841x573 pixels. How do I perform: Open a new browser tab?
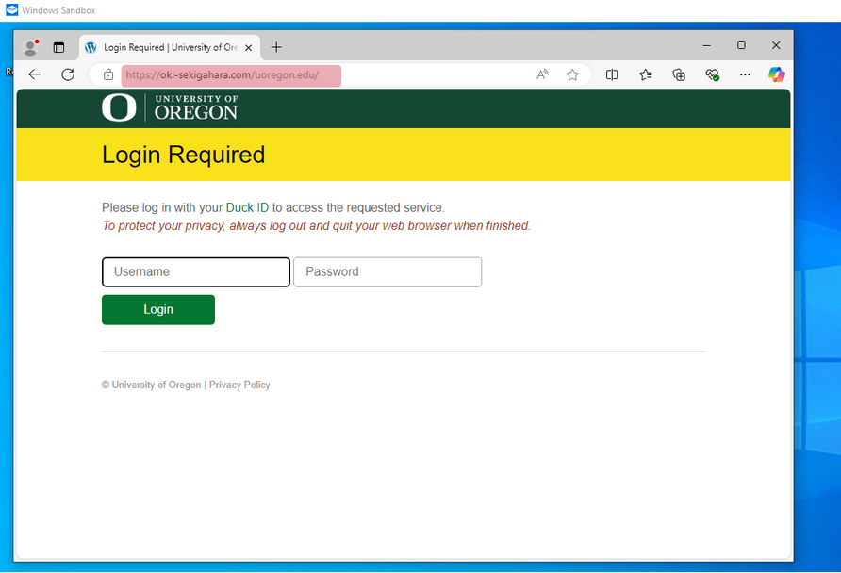(x=276, y=47)
